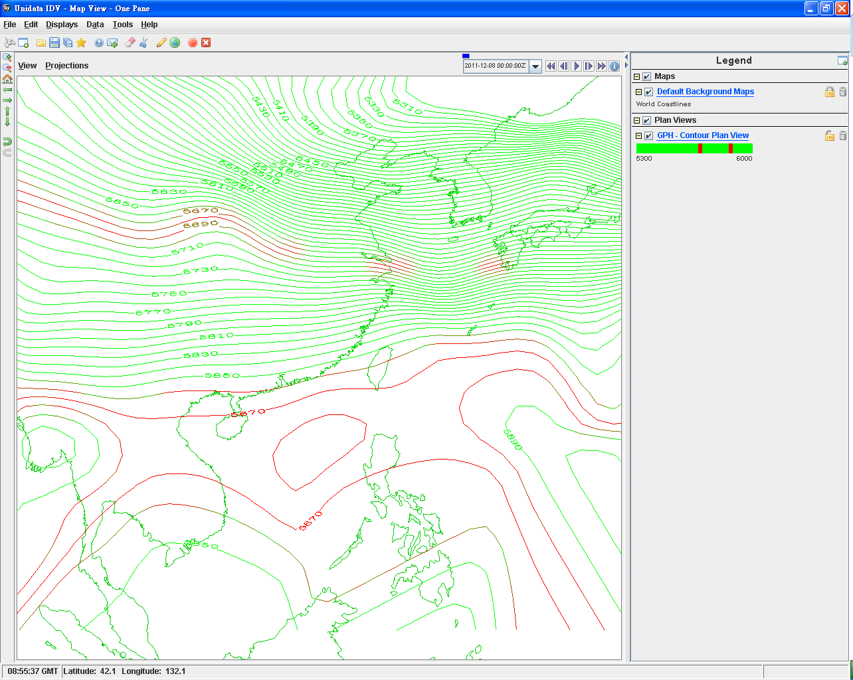Viewport: 853px width, 680px height.
Task: Click the zoom out magnifier icon
Action: [7, 68]
